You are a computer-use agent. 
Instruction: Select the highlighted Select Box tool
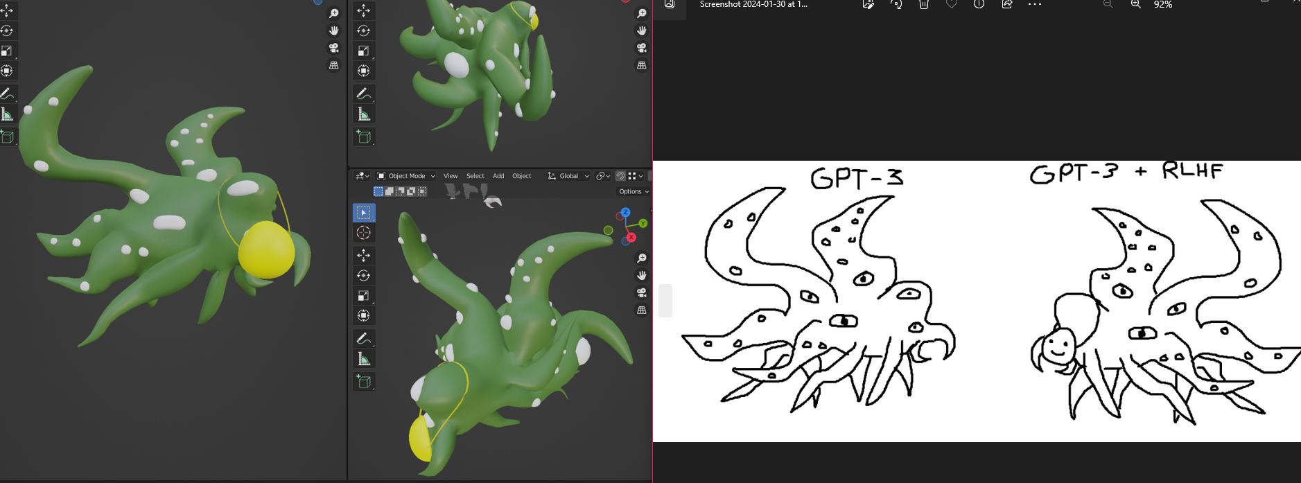[364, 213]
